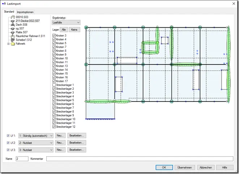Screen dimensions: 239x174
Task: Uncheck the Knoten 3 checkbox
Action: point(54,36)
